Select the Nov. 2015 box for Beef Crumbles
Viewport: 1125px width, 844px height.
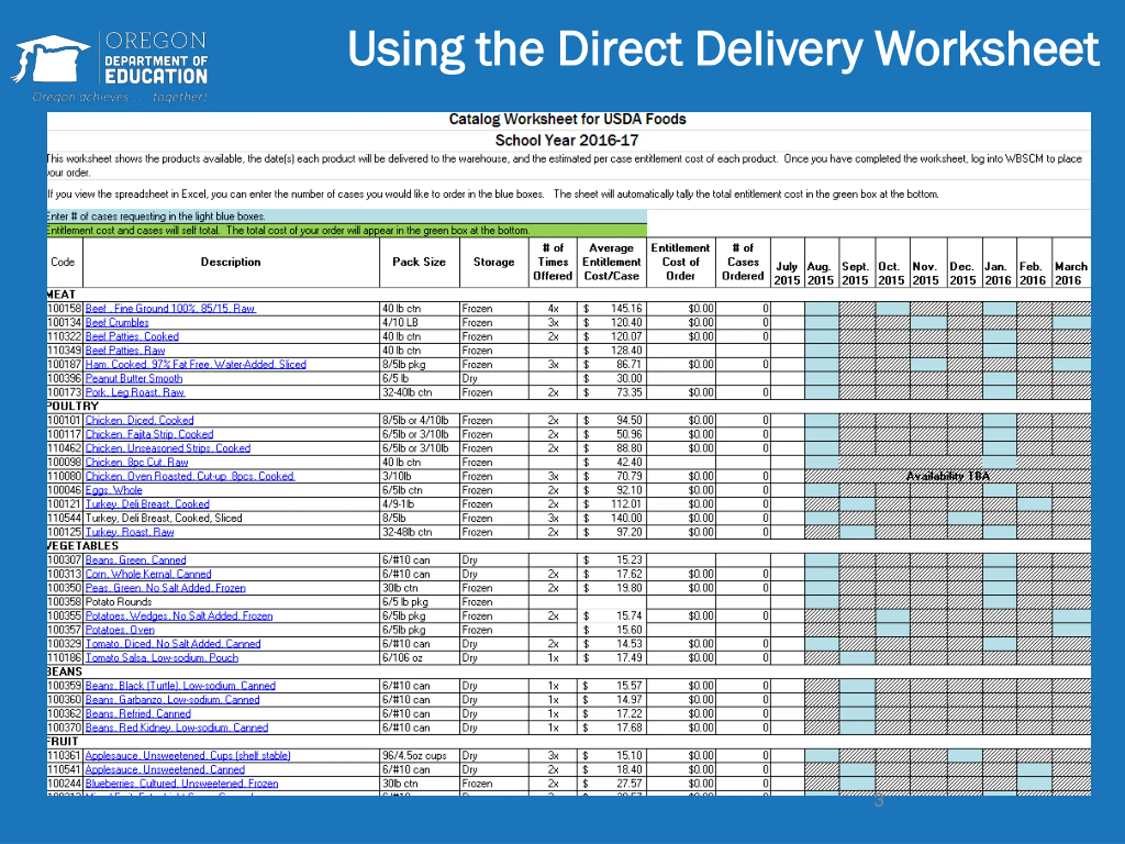point(929,323)
